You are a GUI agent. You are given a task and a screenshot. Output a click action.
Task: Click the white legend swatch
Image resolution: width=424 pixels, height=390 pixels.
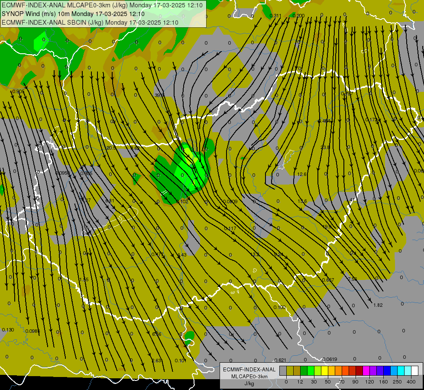click(x=414, y=371)
